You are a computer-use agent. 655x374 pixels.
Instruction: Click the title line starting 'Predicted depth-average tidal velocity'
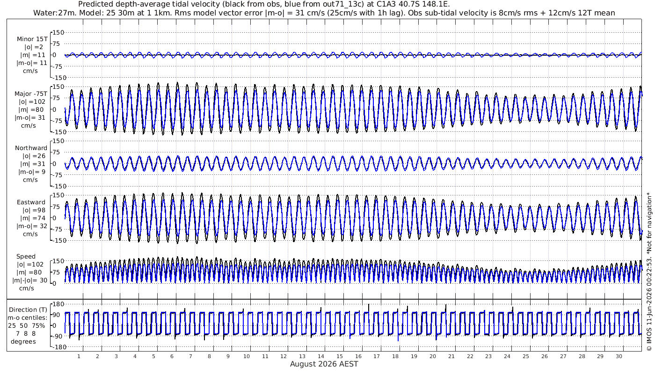[264, 4]
